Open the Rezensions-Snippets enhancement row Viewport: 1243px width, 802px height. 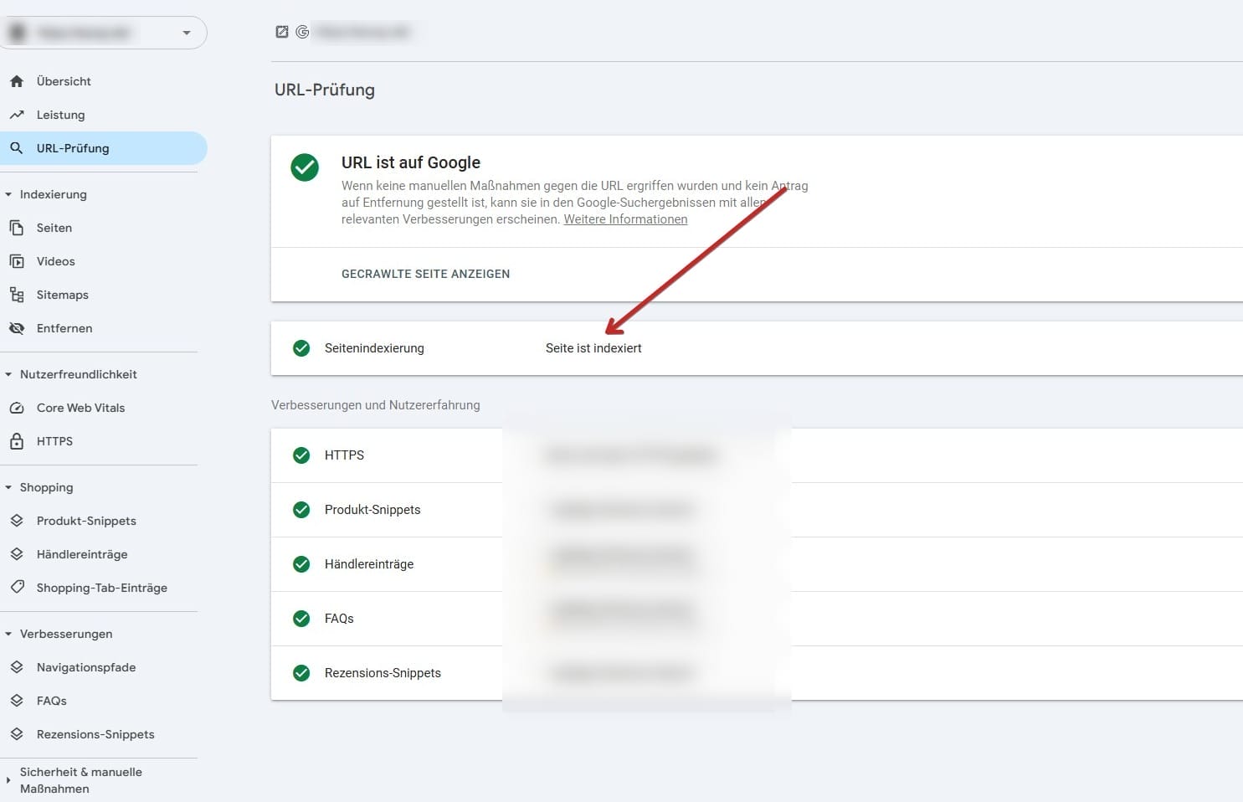pos(383,673)
